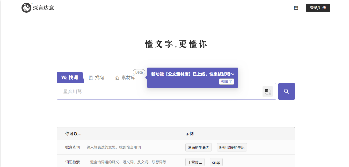Click the 轻松温暖的午后 example tag
The image size is (349, 167).
point(232,147)
